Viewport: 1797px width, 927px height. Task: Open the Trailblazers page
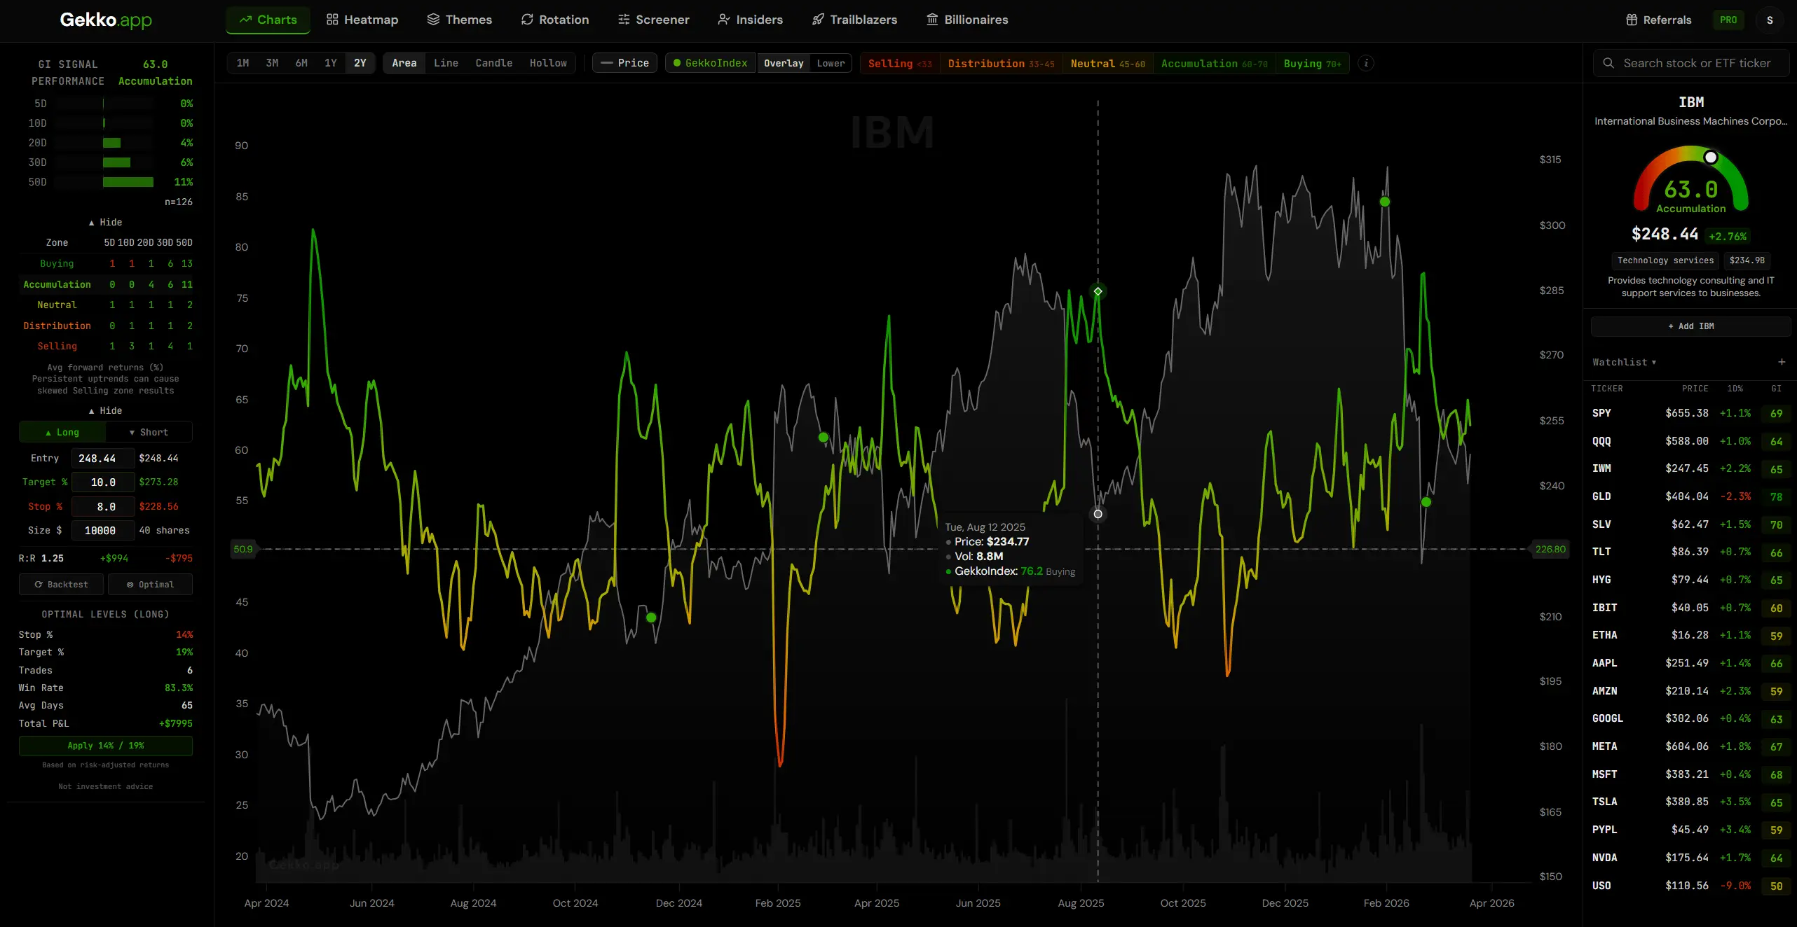pyautogui.click(x=854, y=20)
